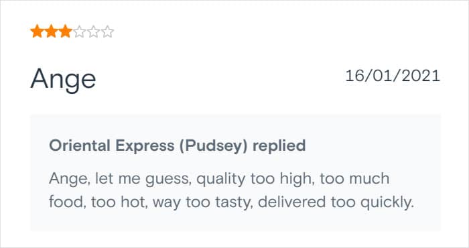Click the fifth empty rating star
This screenshot has height=248, width=469.
point(93,32)
